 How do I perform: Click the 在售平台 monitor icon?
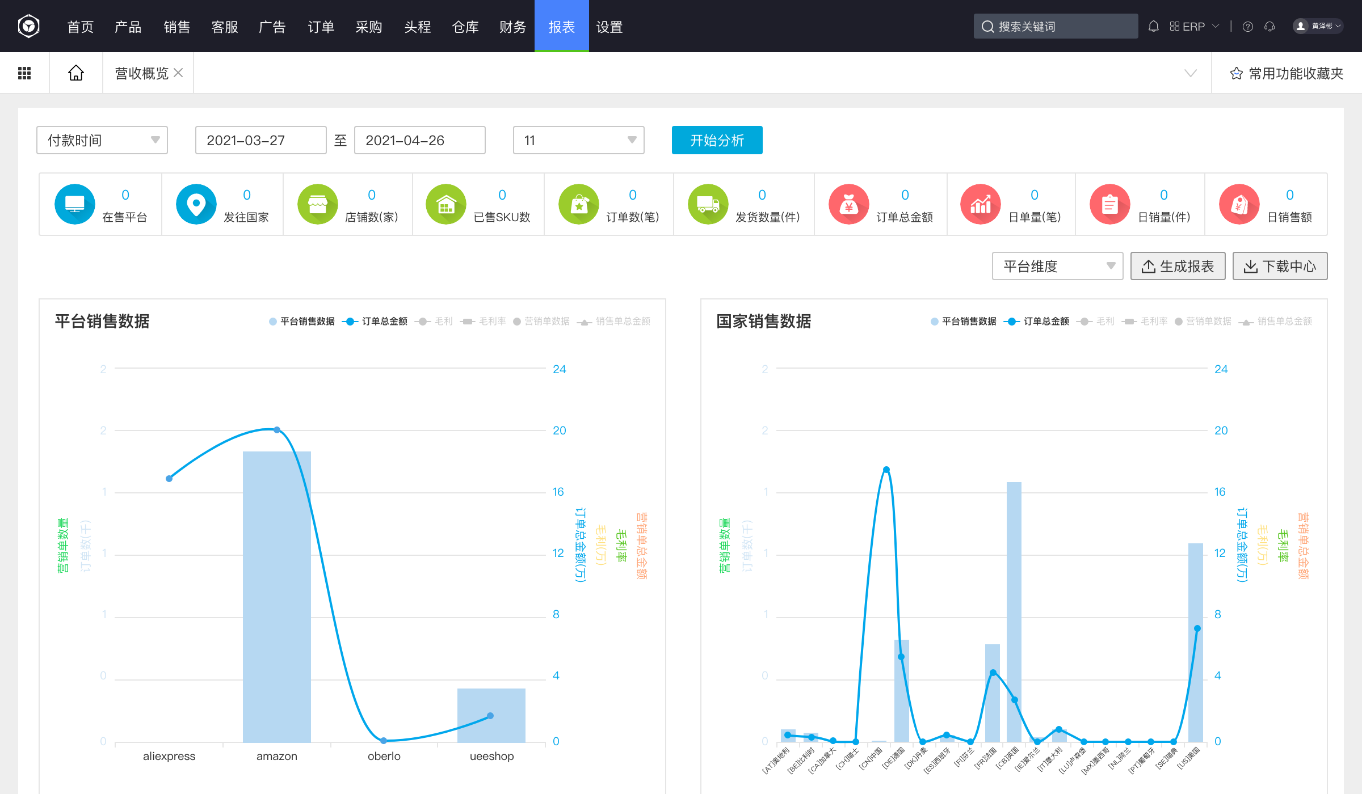(x=74, y=204)
